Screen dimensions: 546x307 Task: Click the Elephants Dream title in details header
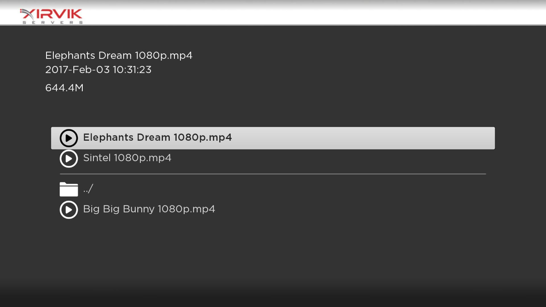click(x=119, y=55)
